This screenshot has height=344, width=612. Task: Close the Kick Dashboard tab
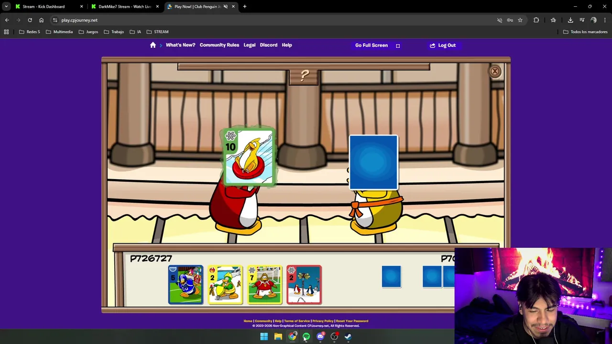(81, 7)
